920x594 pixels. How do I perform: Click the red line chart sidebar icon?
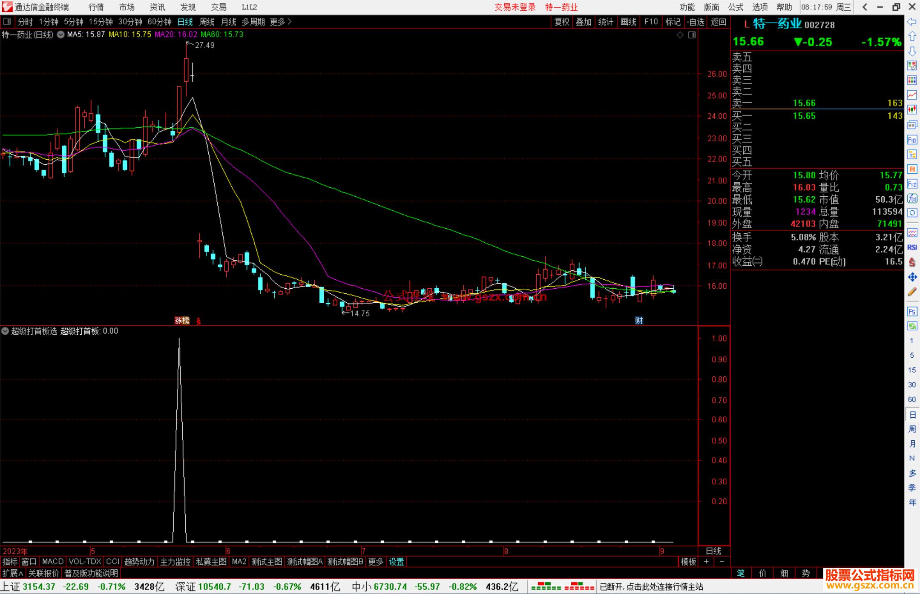[x=912, y=95]
